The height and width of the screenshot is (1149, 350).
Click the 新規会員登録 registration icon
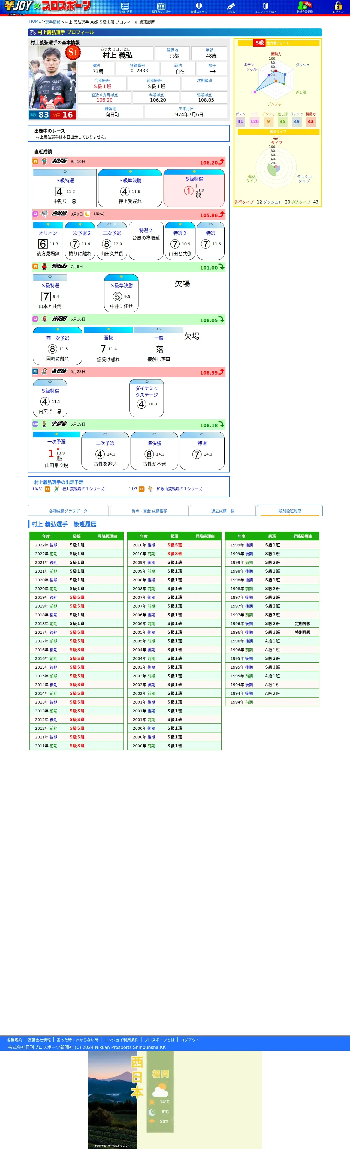coord(304,7)
